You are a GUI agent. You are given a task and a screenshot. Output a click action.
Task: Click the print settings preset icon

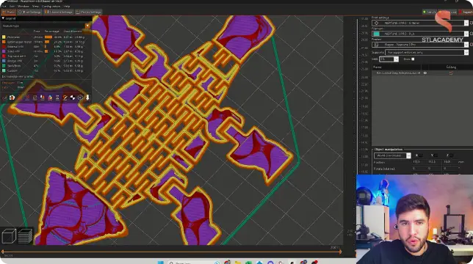pyautogui.click(x=376, y=23)
